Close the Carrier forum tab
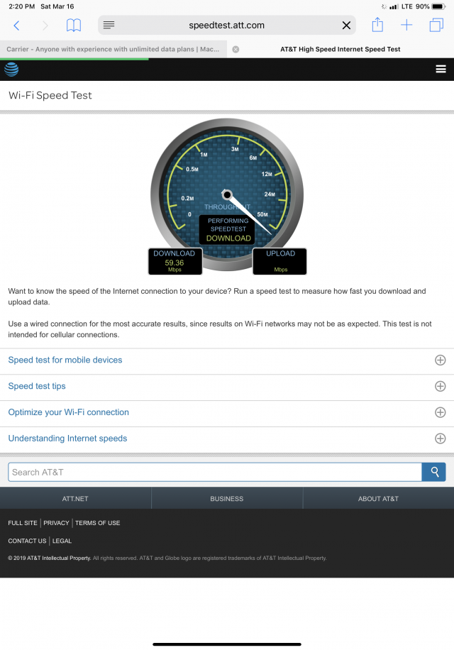454x650 pixels. coord(236,50)
